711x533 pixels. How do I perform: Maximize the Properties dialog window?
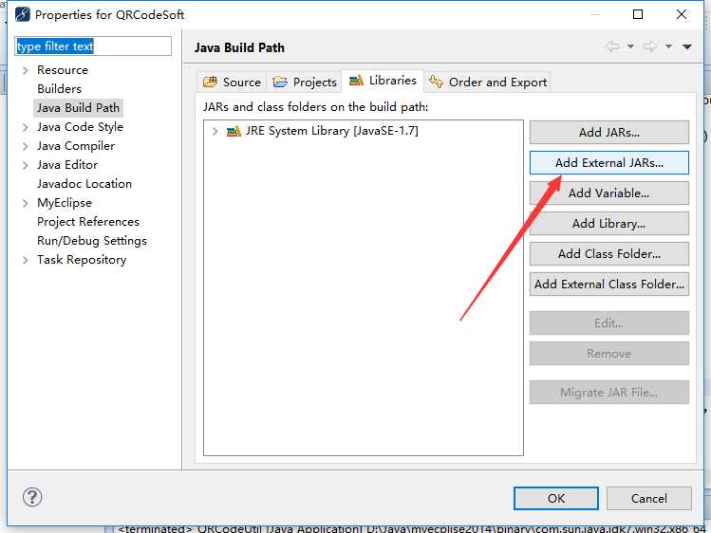coord(638,14)
